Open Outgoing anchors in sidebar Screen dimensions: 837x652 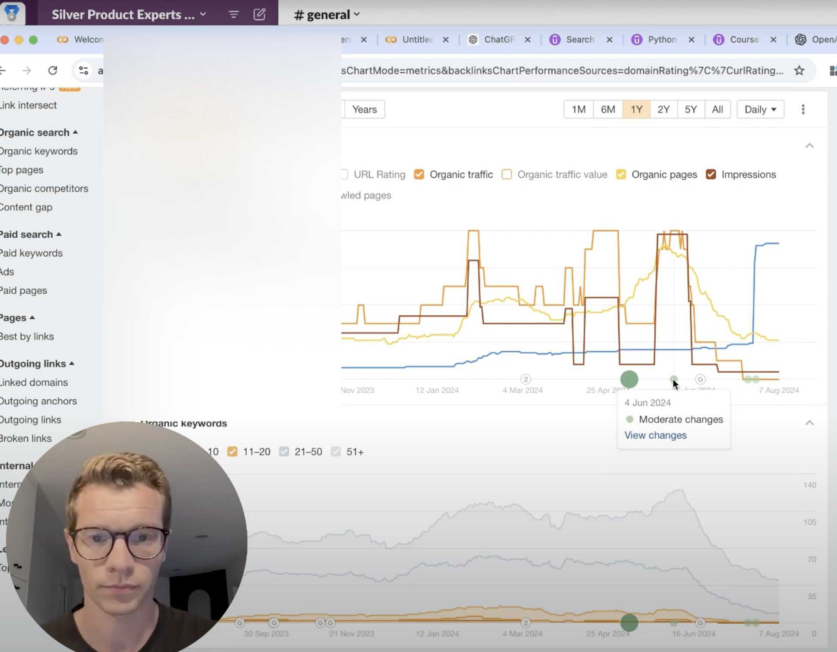pos(38,401)
